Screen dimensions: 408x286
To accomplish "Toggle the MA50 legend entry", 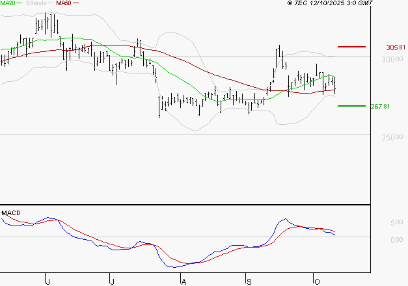I will pos(63,4).
